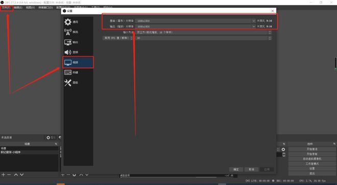Expand the base canvas resolution dropdown
This screenshot has width=337, height=185.
click(254, 21)
